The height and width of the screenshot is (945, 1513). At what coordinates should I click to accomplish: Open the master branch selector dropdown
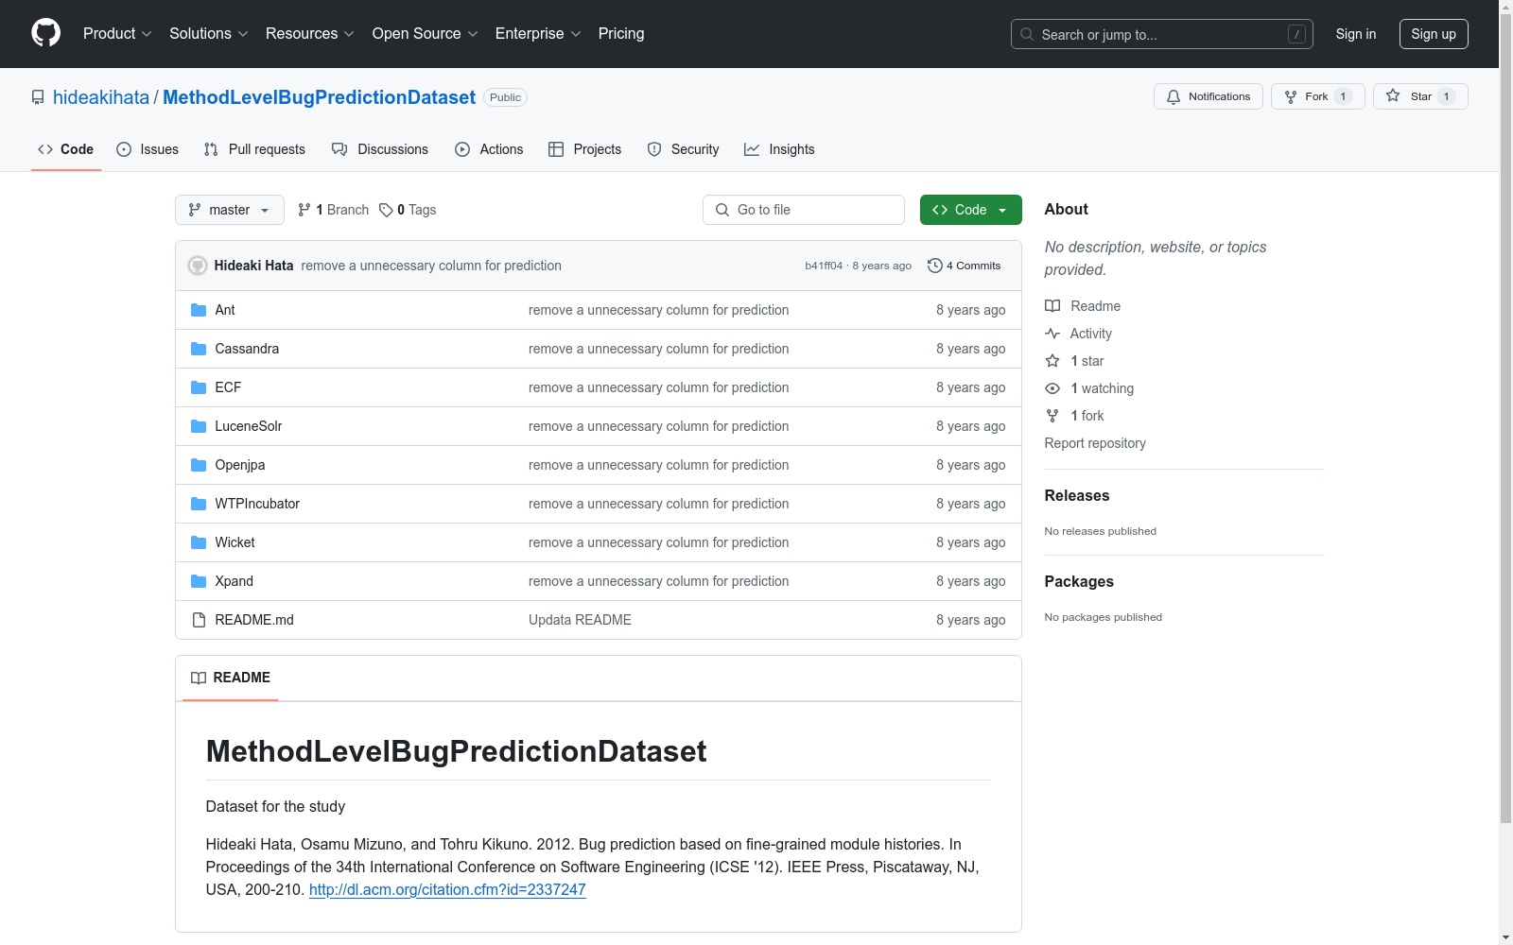pyautogui.click(x=230, y=210)
